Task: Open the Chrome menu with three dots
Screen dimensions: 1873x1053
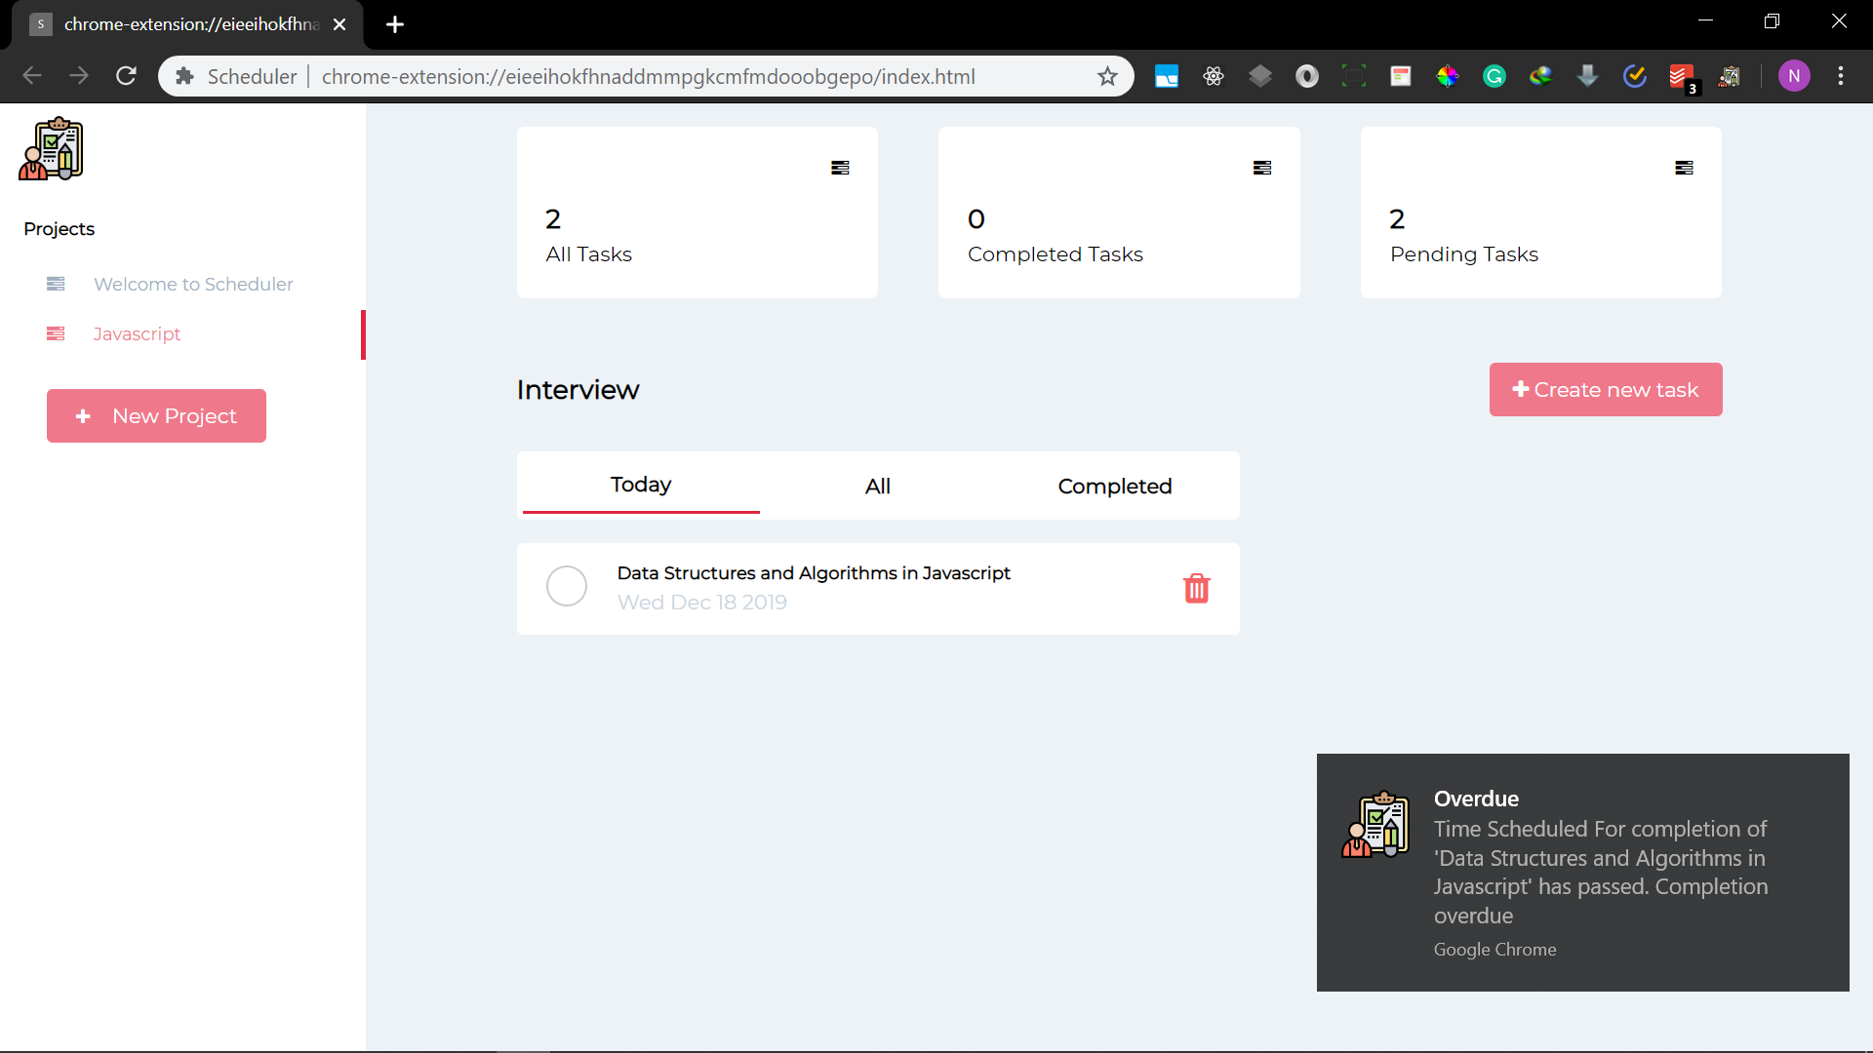Action: pyautogui.click(x=1841, y=76)
